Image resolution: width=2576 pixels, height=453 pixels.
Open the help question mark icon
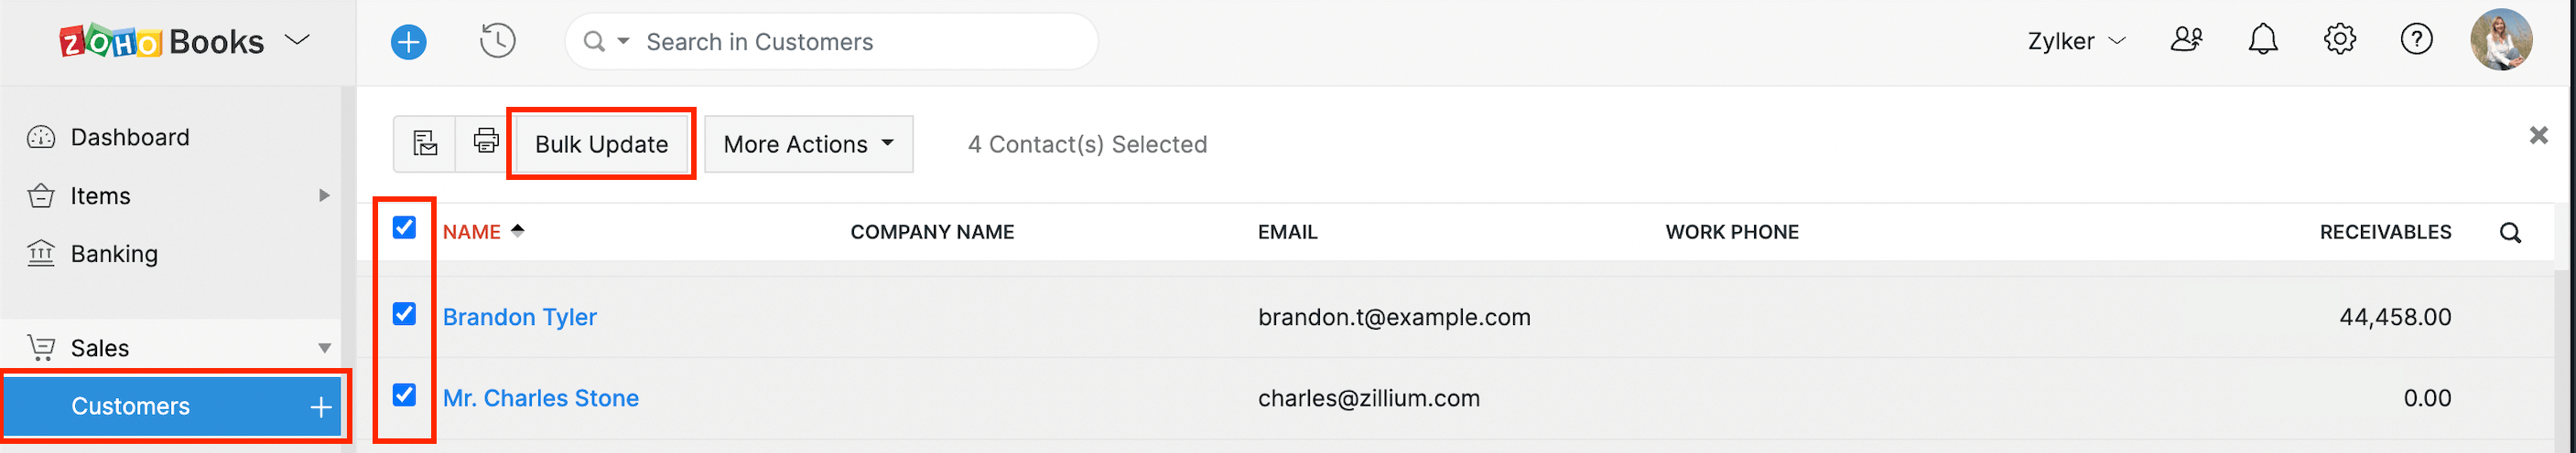2416,40
